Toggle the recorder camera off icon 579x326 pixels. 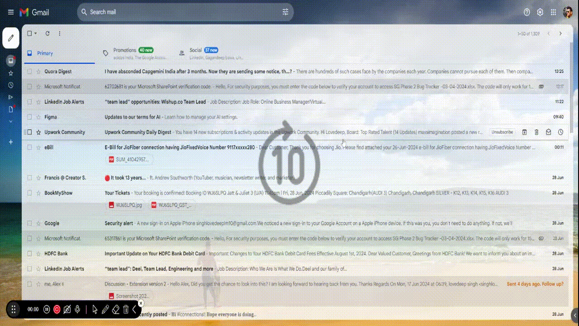[67, 310]
